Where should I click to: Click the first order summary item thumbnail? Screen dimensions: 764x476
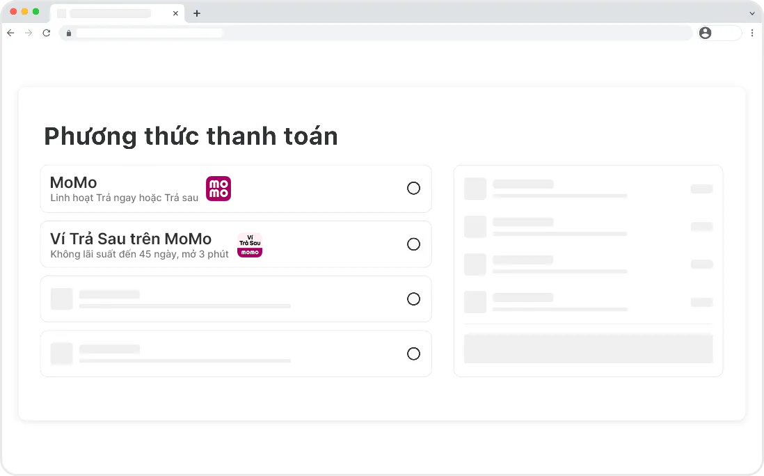tap(475, 189)
